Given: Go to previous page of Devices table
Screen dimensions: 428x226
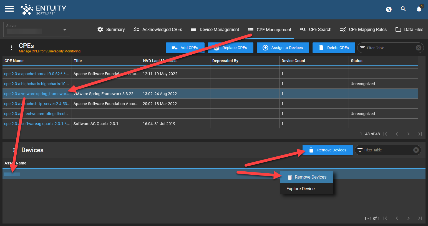Looking at the screenshot, I should pos(397,218).
